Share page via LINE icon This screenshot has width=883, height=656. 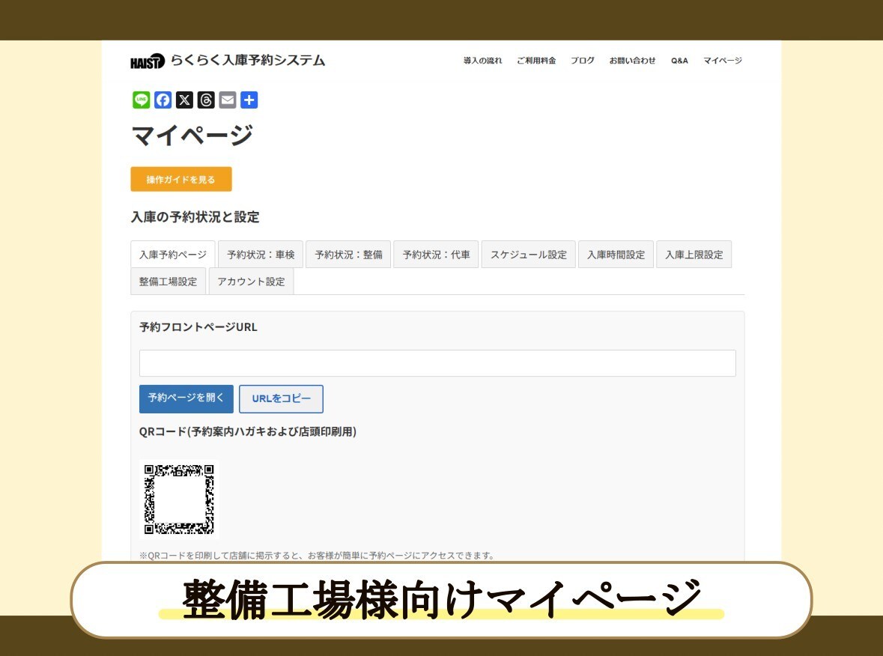[142, 100]
